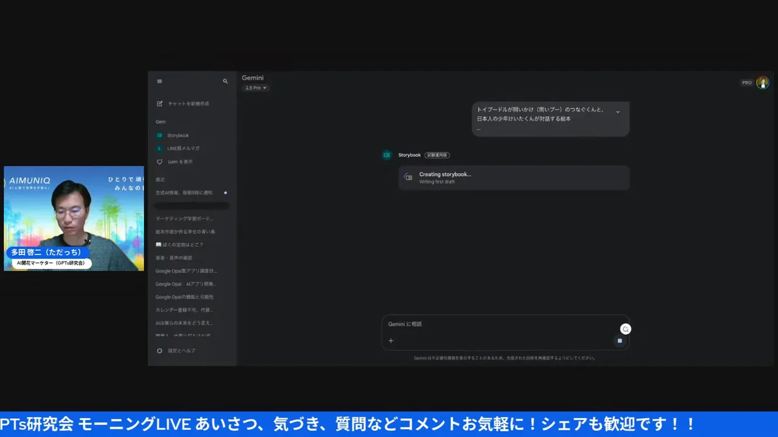This screenshot has width=778, height=437.
Task: Click the L avatar icon of LINE風メルマガ
Action: 160,148
